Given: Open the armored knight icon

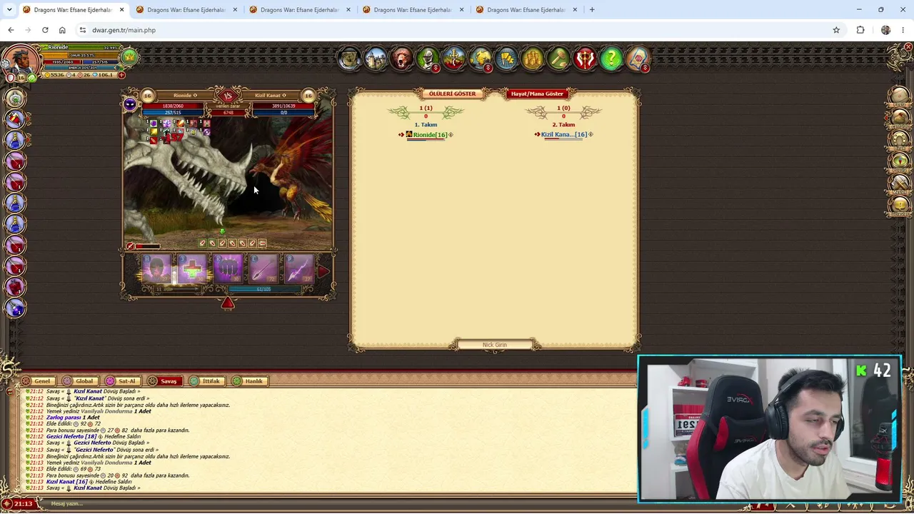Looking at the screenshot, I should click(428, 59).
